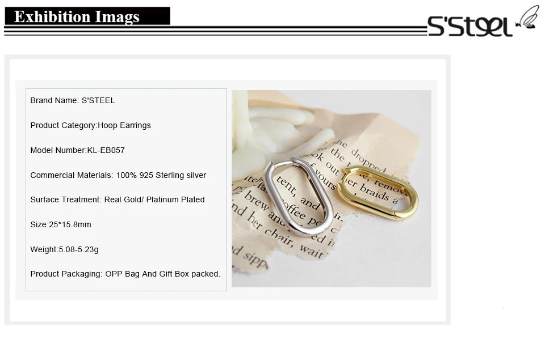Click the Commercial Materials 925 Sterling silver line
This screenshot has width=545, height=344.
point(118,175)
